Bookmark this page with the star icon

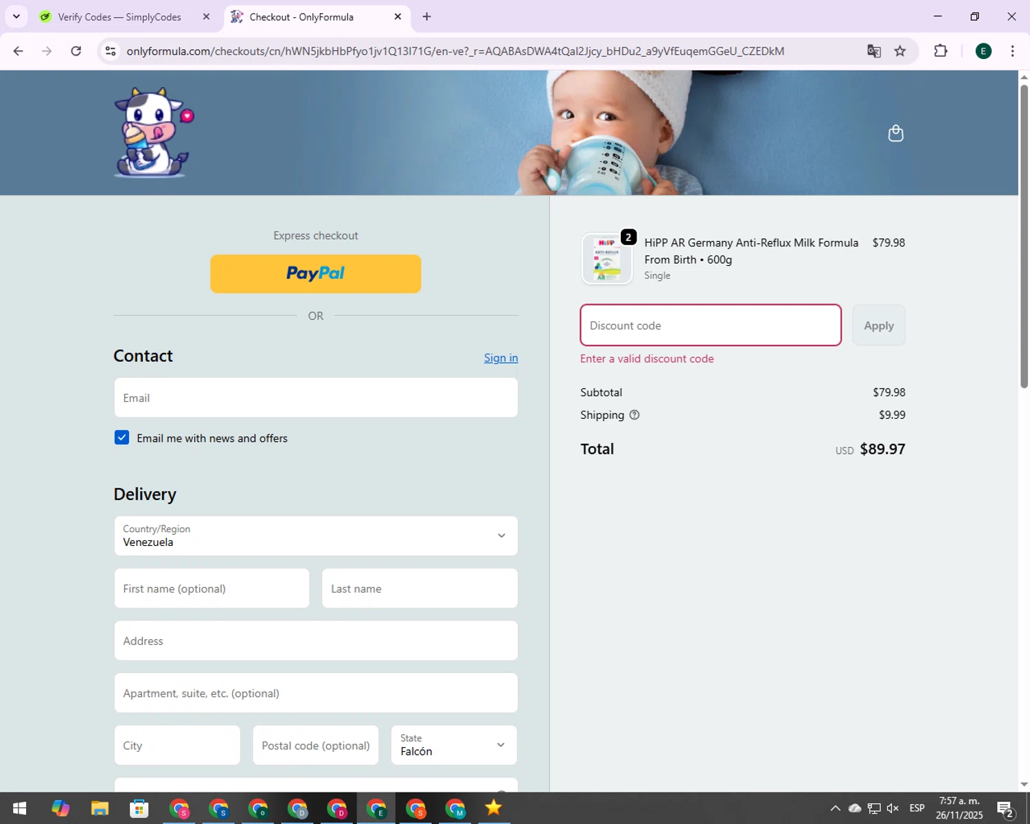pos(900,51)
